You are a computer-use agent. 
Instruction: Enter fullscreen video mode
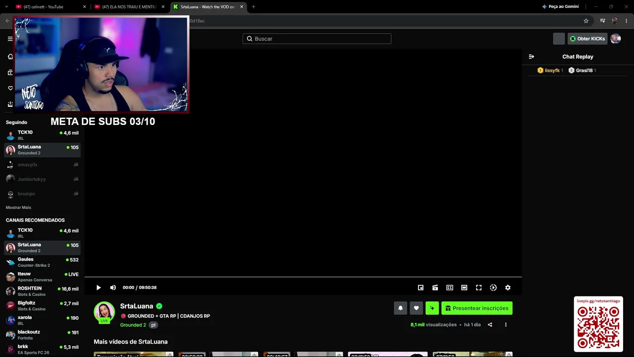(x=478, y=288)
